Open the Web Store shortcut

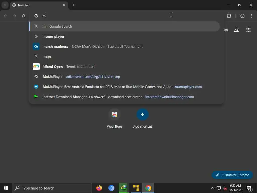tap(114, 119)
